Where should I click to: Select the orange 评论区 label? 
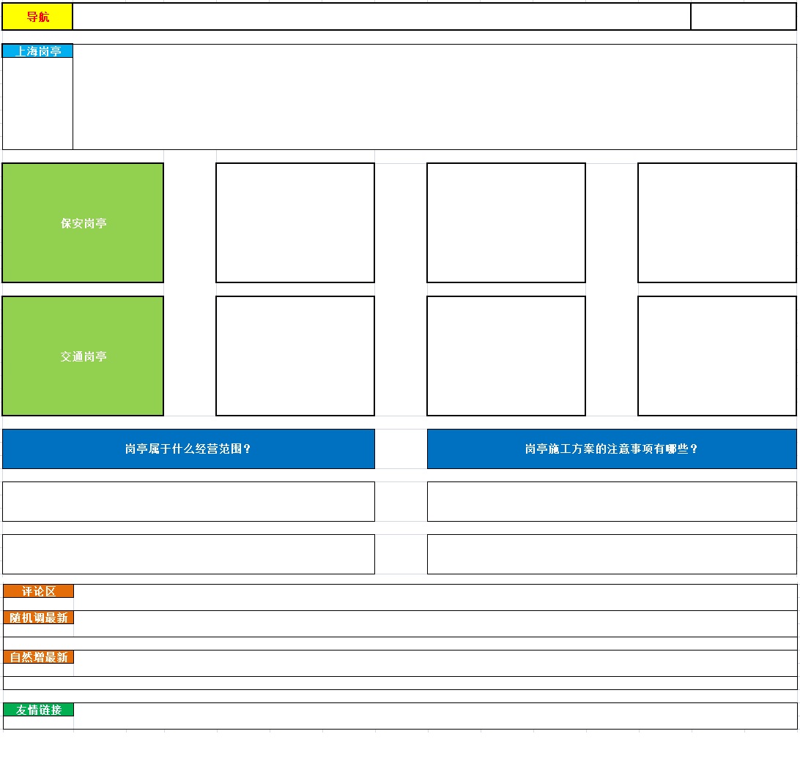(38, 591)
